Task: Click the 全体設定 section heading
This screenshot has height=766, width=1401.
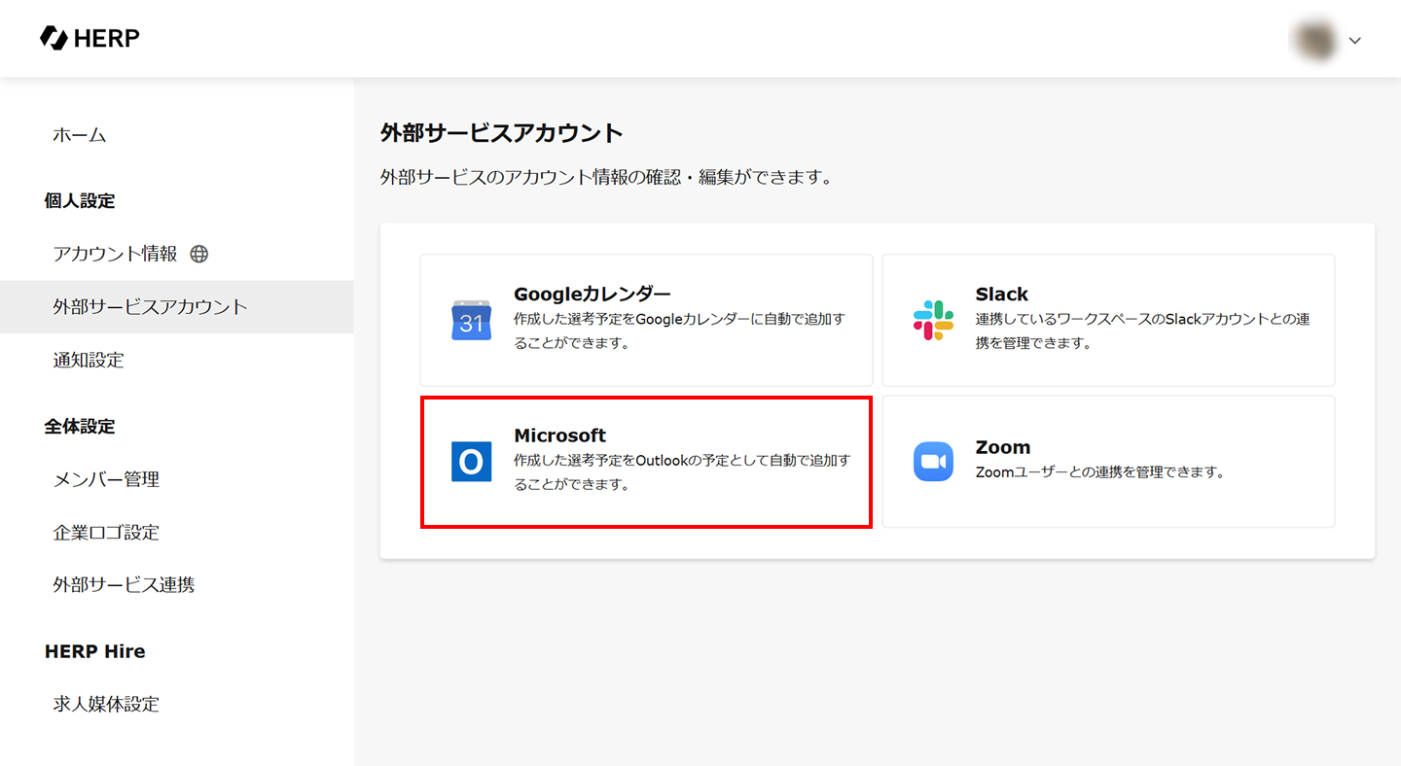Action: coord(80,427)
